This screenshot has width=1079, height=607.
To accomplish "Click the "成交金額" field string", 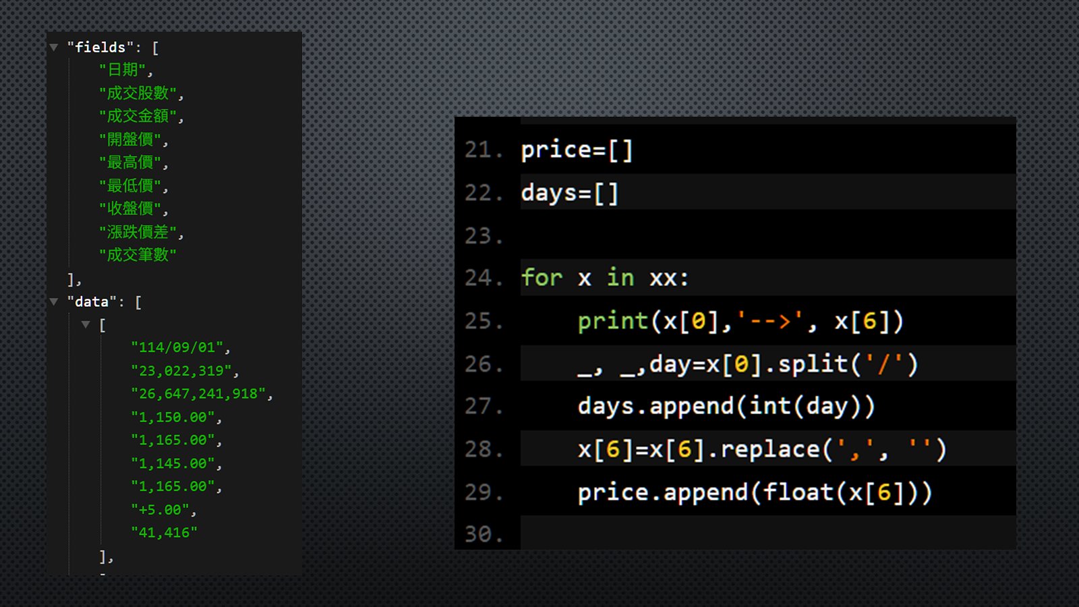I will tap(140, 116).
